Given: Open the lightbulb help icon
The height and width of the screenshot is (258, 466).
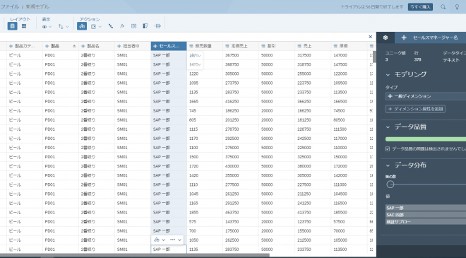Looking at the screenshot, I should point(457,6).
